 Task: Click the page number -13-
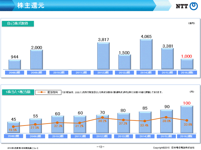[100, 147]
